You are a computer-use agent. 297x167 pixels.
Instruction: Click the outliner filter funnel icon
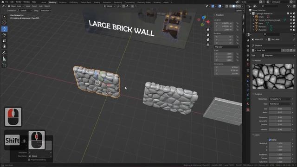click(x=289, y=6)
